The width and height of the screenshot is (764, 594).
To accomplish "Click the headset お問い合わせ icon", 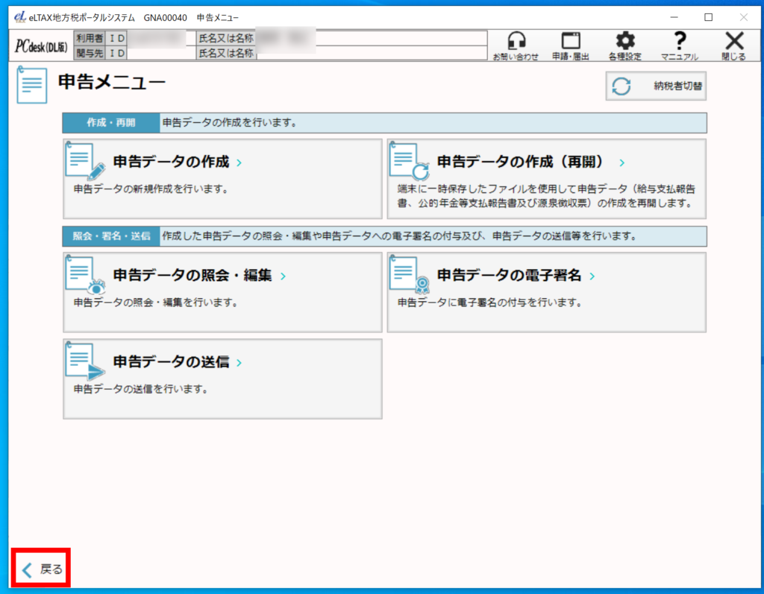I will click(515, 42).
